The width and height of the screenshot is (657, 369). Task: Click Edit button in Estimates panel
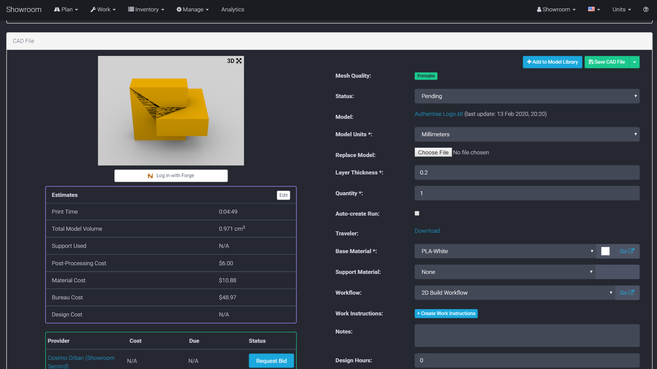[x=283, y=195]
